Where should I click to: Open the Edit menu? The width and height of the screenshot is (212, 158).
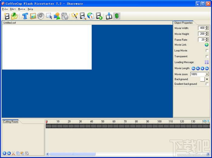click(13, 9)
